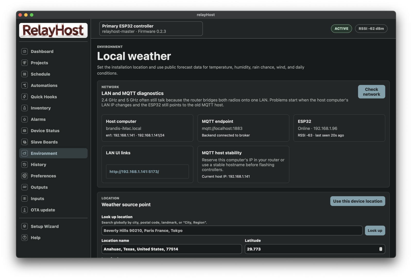Click the Alarms bell icon
Viewport: 412px width, 279px height.
[x=24, y=119]
